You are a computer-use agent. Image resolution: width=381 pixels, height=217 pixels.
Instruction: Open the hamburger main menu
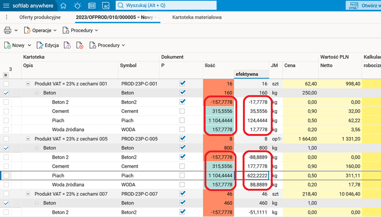(6, 6)
